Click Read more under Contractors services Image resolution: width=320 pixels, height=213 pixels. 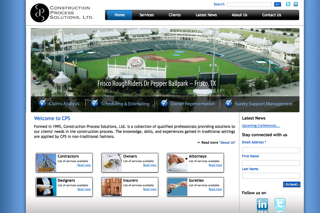[x=84, y=165]
